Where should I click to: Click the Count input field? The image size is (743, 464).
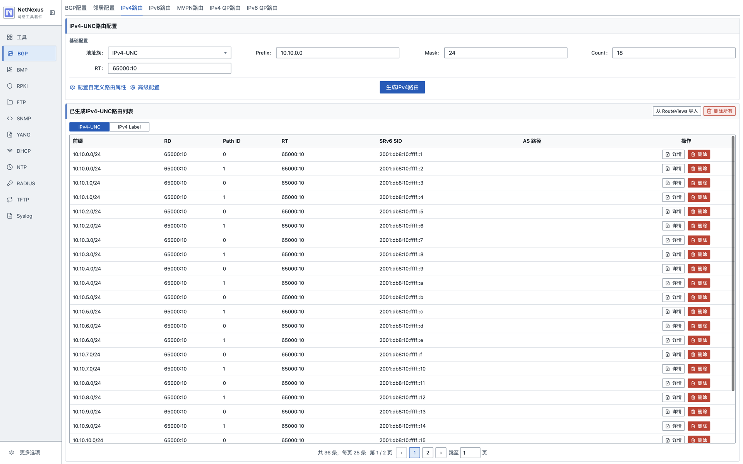click(x=673, y=53)
